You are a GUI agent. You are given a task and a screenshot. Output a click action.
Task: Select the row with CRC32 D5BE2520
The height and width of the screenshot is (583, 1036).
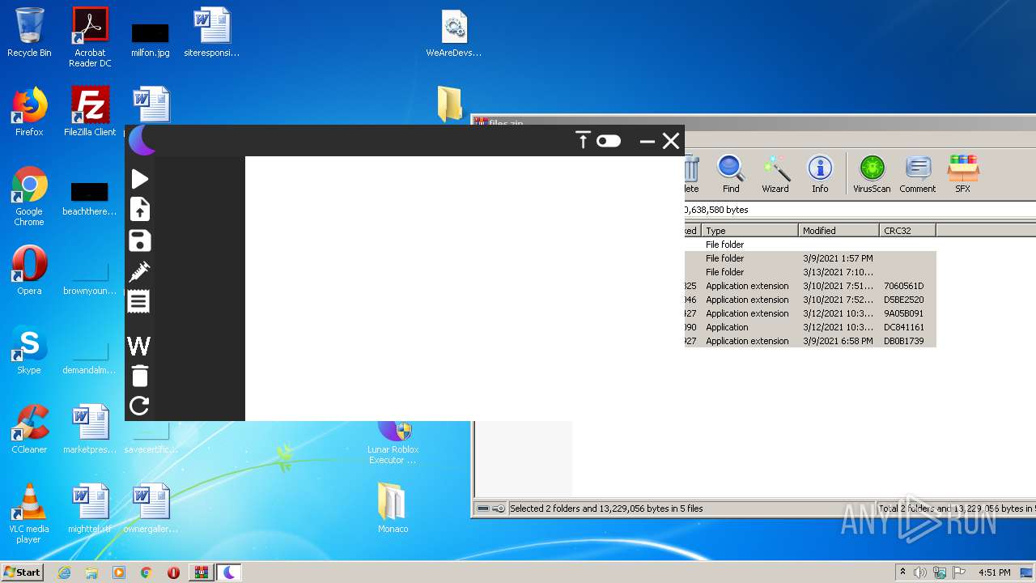tap(810, 300)
